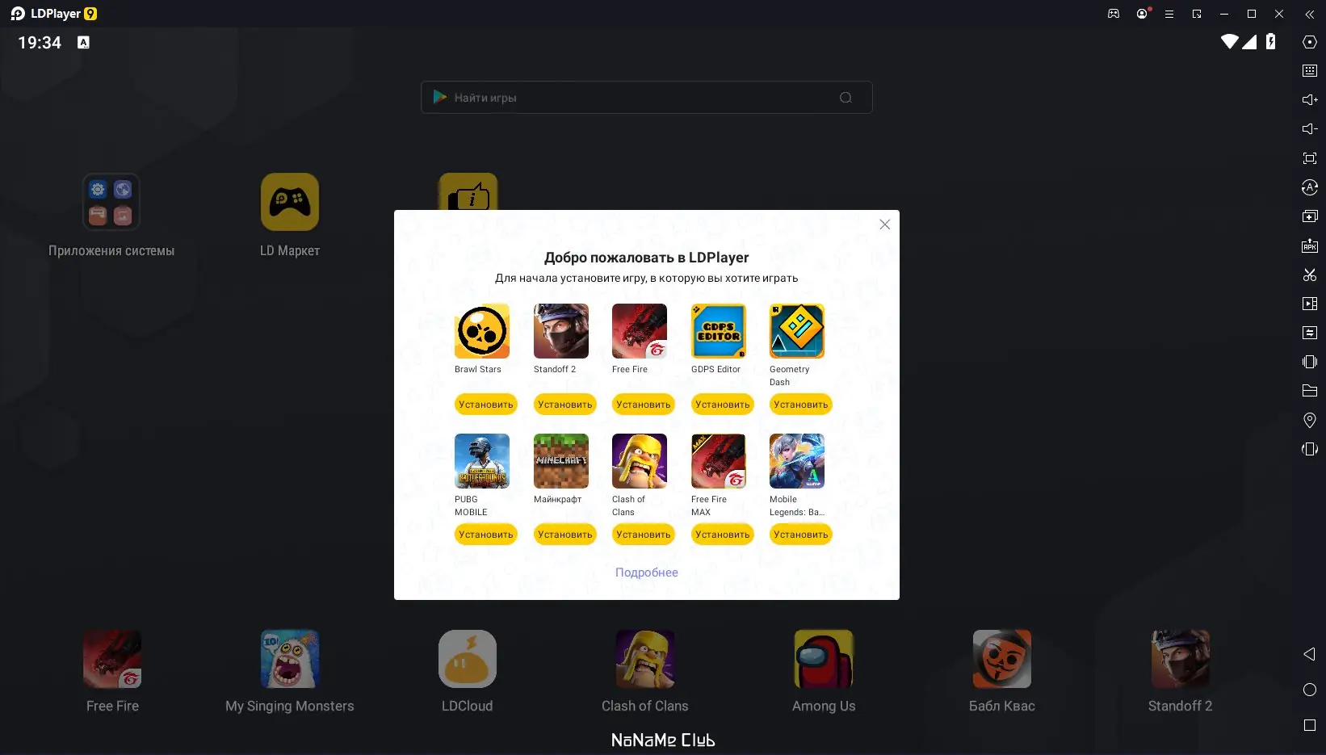Click the Google Play icon in search bar
Viewport: 1326px width, 755px height.
440,97
